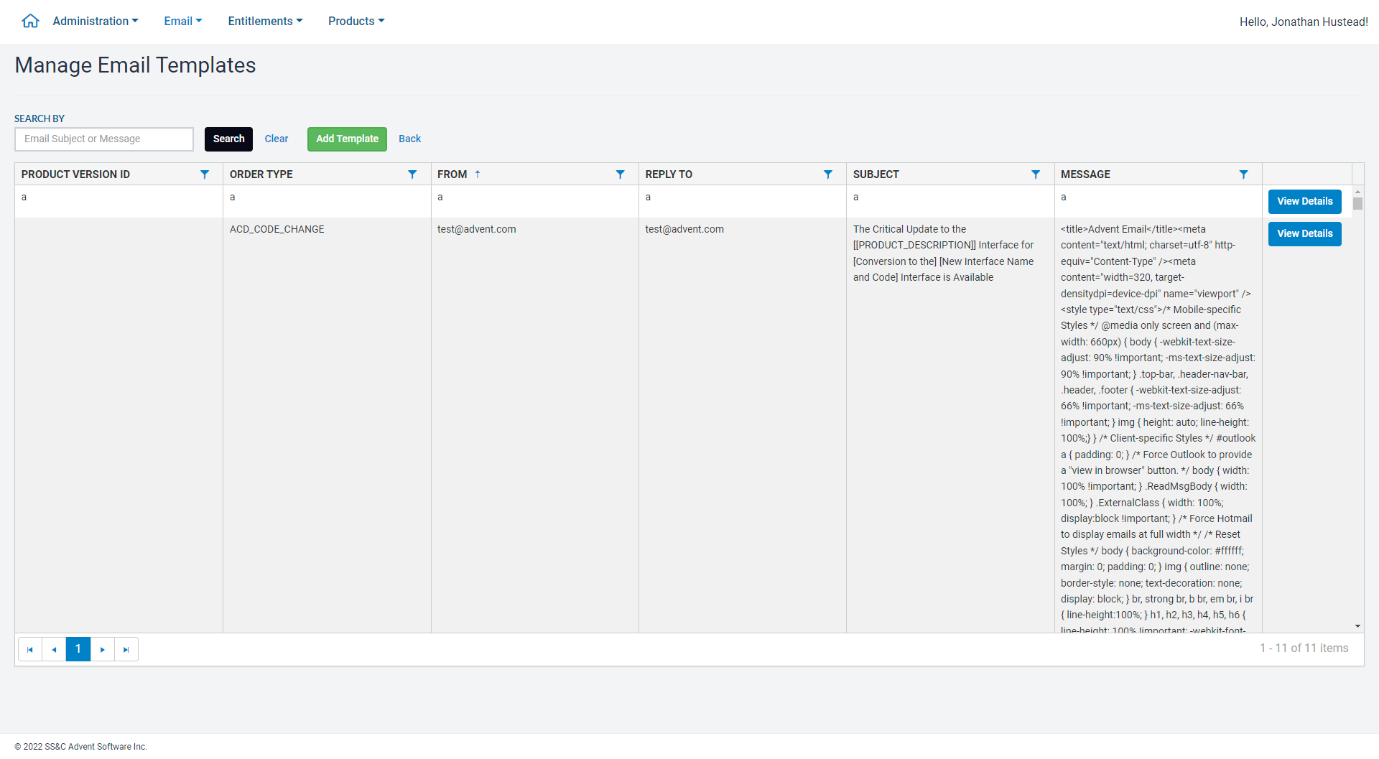Viewport: 1379px width, 759px height.
Task: Open the Entitlements dropdown
Action: pos(265,22)
